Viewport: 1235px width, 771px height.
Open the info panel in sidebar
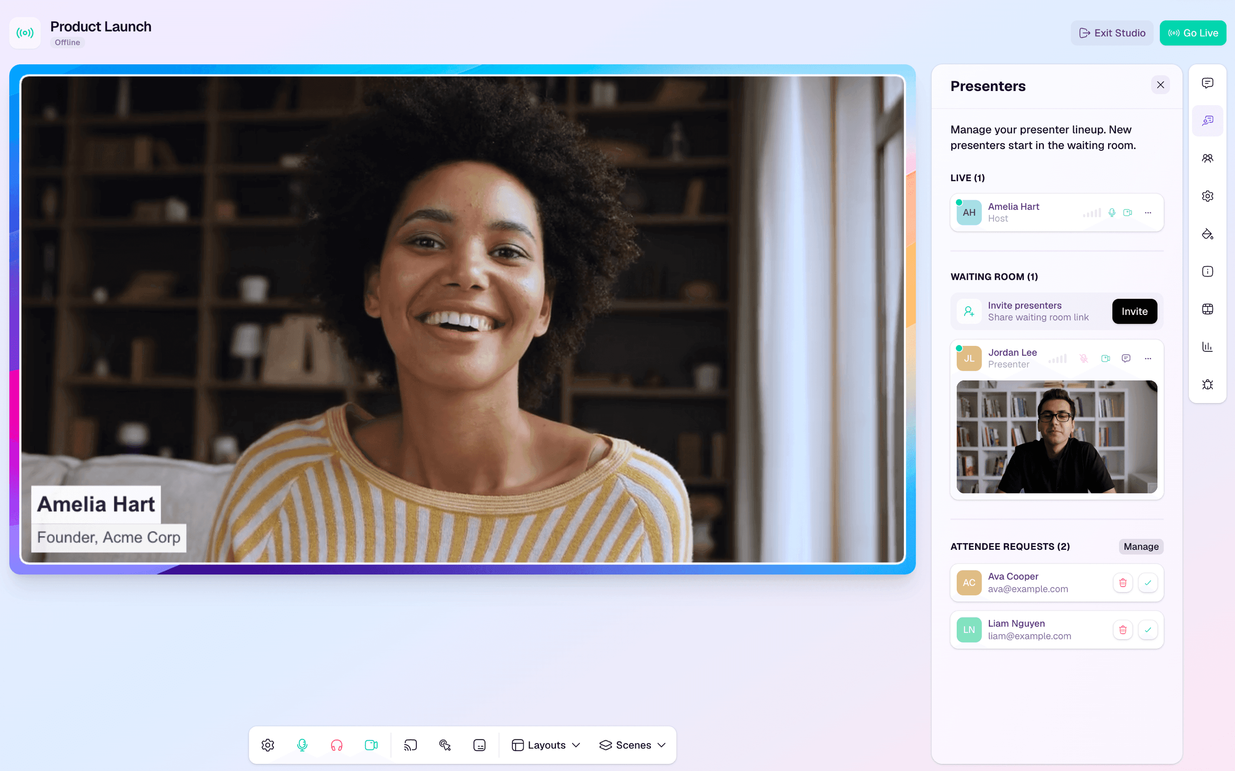[x=1207, y=271]
